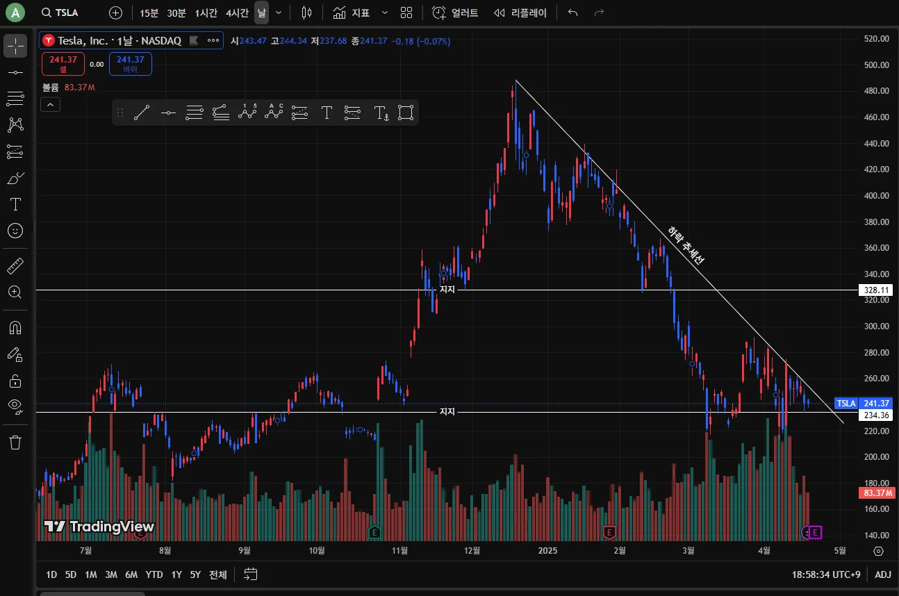Open the layout templates grid icon
899x596 pixels.
(x=406, y=13)
